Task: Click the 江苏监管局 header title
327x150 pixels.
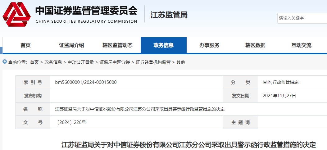Action: coord(169,15)
